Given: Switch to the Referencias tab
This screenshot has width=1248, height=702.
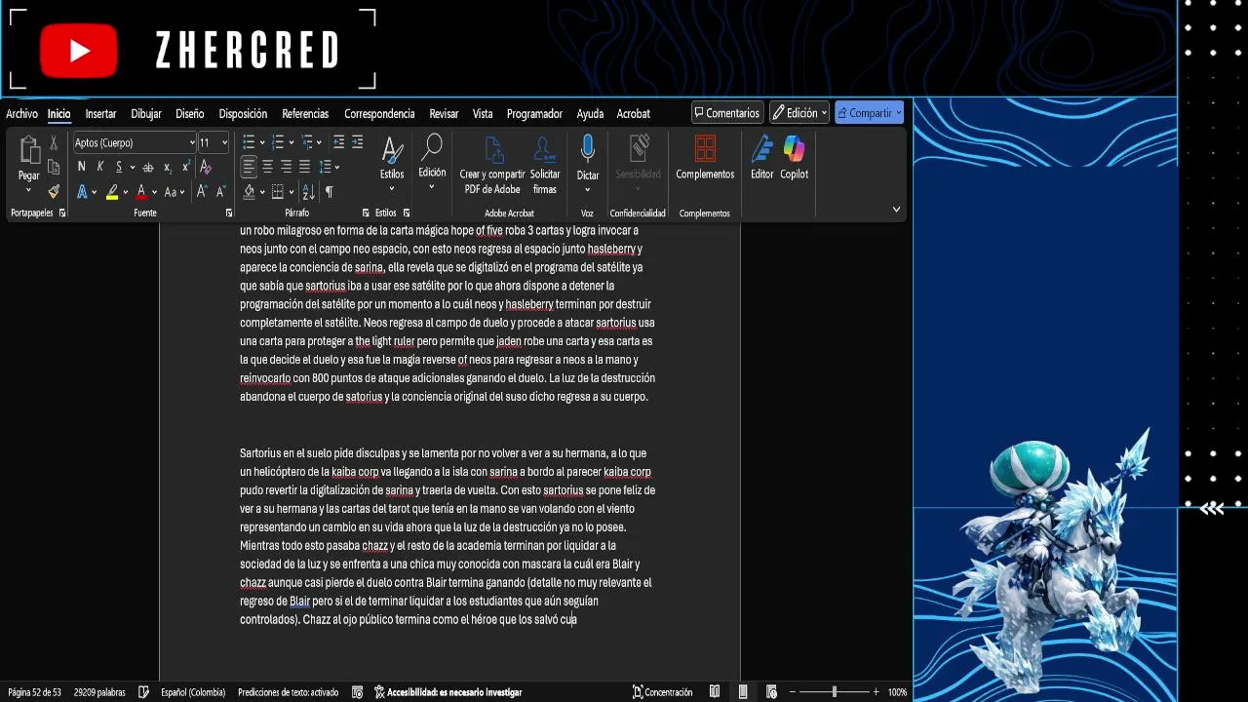Looking at the screenshot, I should [305, 113].
